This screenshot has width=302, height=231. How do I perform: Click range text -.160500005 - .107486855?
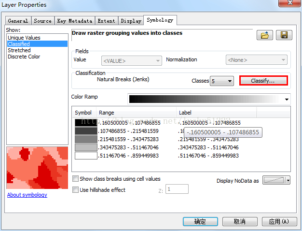coord(129,123)
